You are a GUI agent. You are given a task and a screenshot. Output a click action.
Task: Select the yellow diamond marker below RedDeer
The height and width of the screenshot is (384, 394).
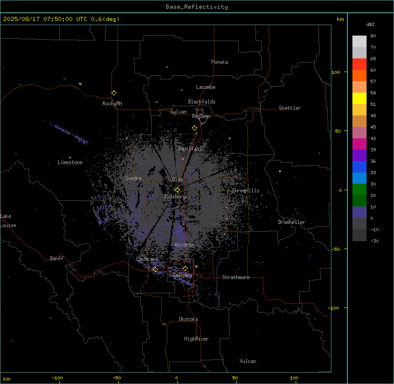(195, 128)
